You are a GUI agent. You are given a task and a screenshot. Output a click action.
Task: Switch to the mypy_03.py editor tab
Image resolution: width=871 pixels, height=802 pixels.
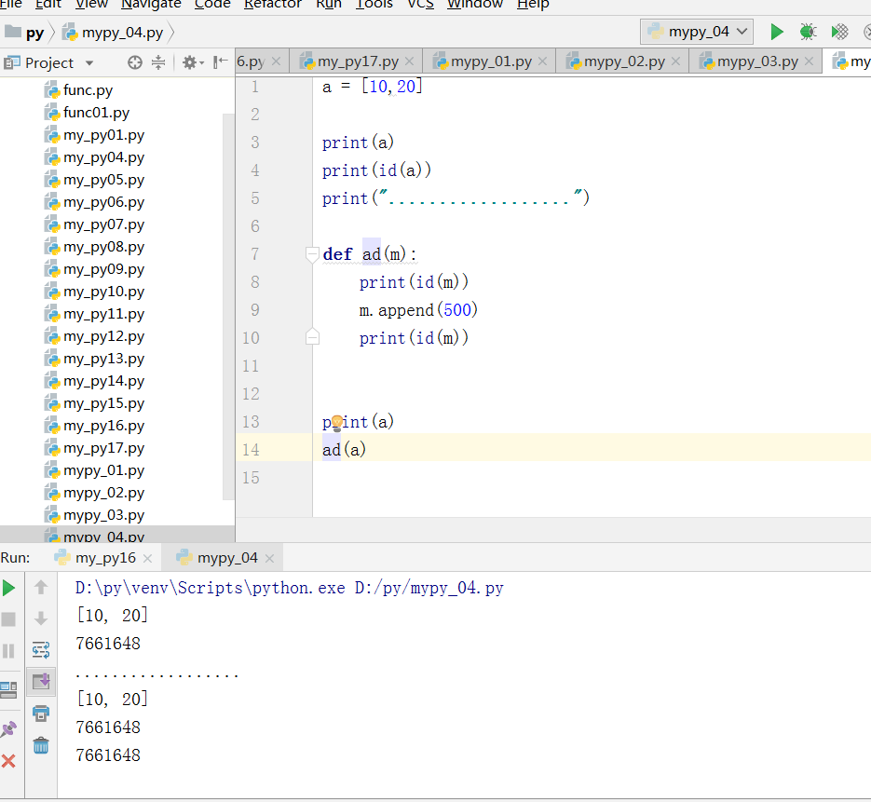click(757, 61)
